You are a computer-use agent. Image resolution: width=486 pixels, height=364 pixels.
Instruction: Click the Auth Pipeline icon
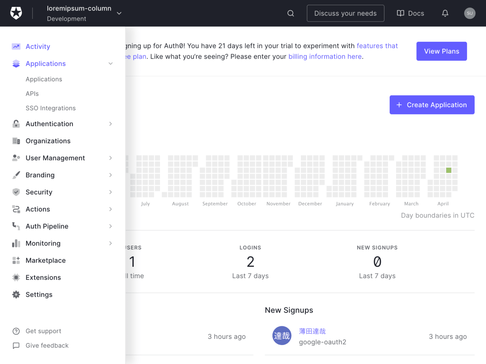16,226
